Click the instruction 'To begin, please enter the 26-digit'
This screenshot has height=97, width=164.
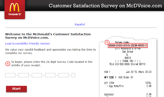pos(34,62)
